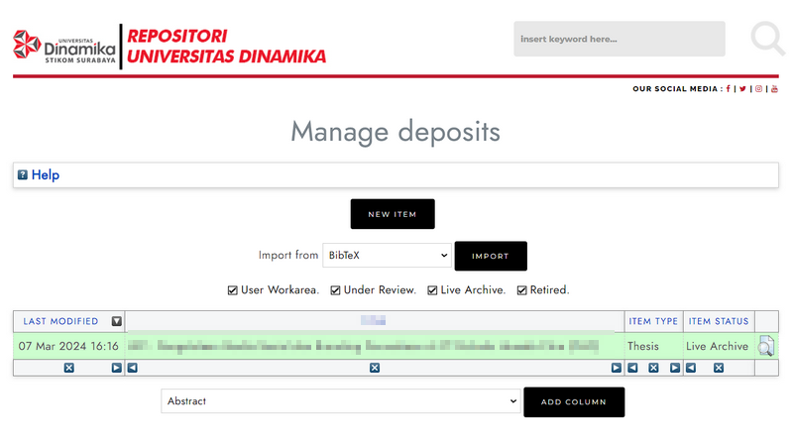793x446 pixels.
Task: Open the Twitter social media link
Action: click(x=742, y=89)
